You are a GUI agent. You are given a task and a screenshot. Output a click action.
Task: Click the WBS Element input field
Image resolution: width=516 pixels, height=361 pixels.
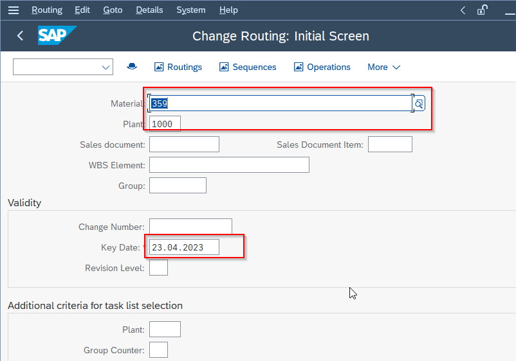coord(230,164)
